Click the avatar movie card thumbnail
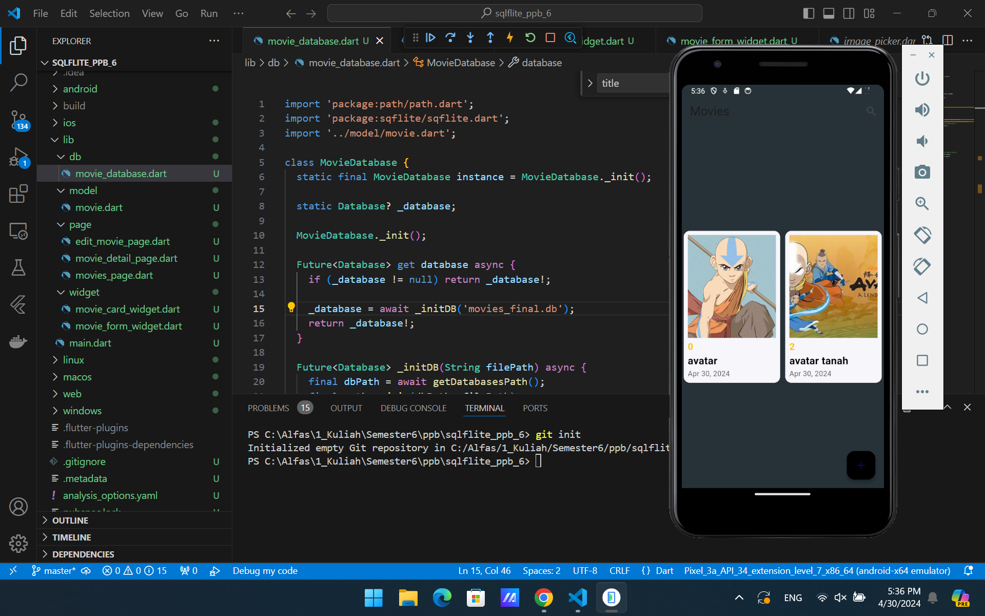 (731, 284)
